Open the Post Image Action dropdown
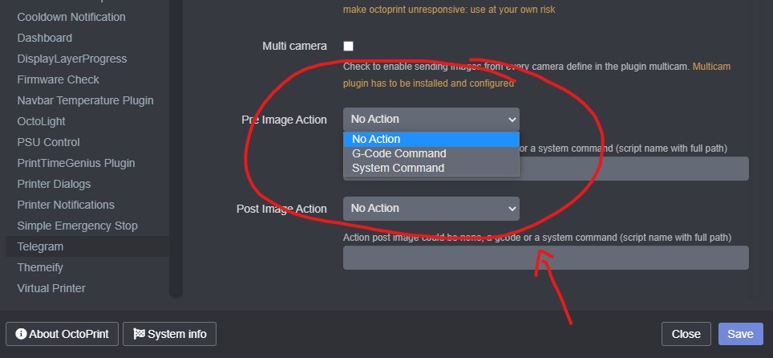 click(x=431, y=209)
